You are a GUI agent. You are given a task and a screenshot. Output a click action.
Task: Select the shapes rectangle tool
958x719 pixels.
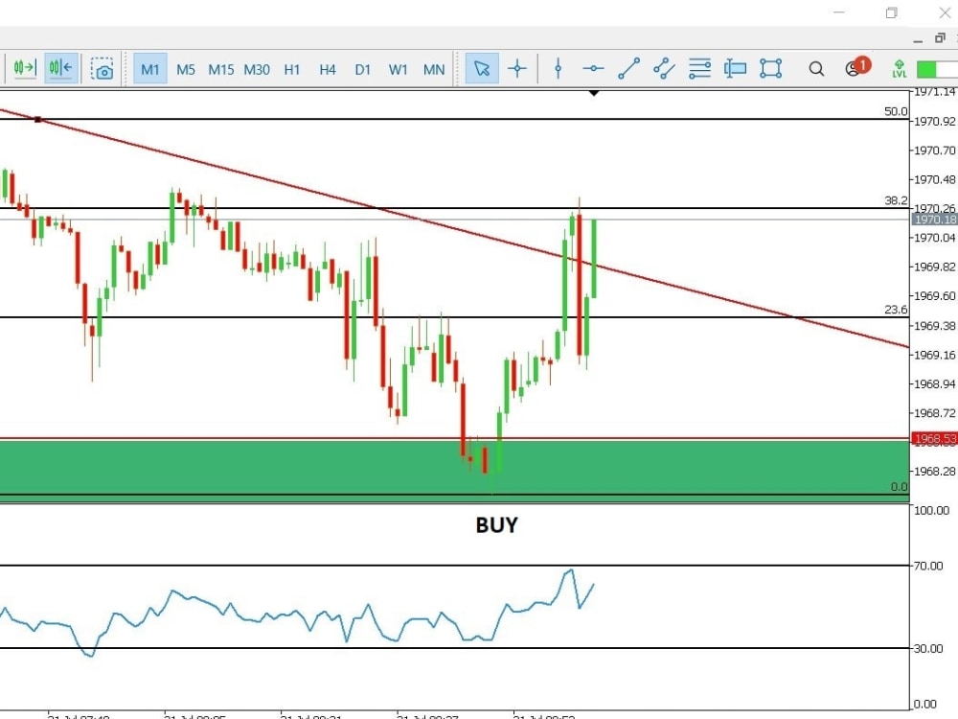pyautogui.click(x=770, y=68)
